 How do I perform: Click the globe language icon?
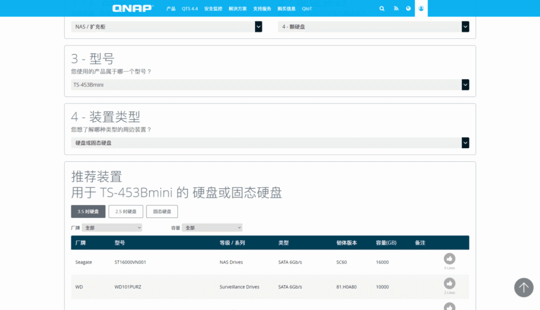tap(408, 8)
